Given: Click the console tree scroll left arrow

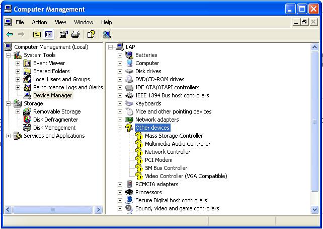Looking at the screenshot, I should (x=8, y=210).
